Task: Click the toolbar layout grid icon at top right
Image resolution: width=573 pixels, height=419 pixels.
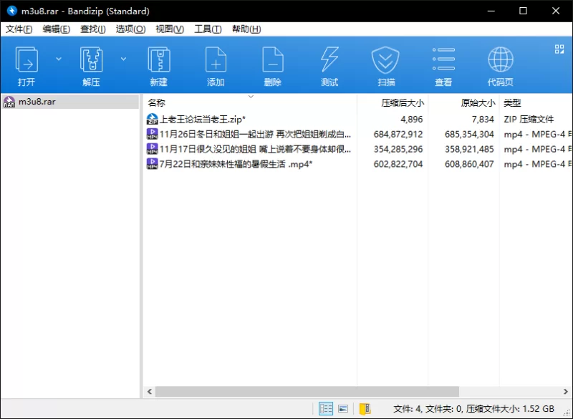Action: tap(559, 49)
